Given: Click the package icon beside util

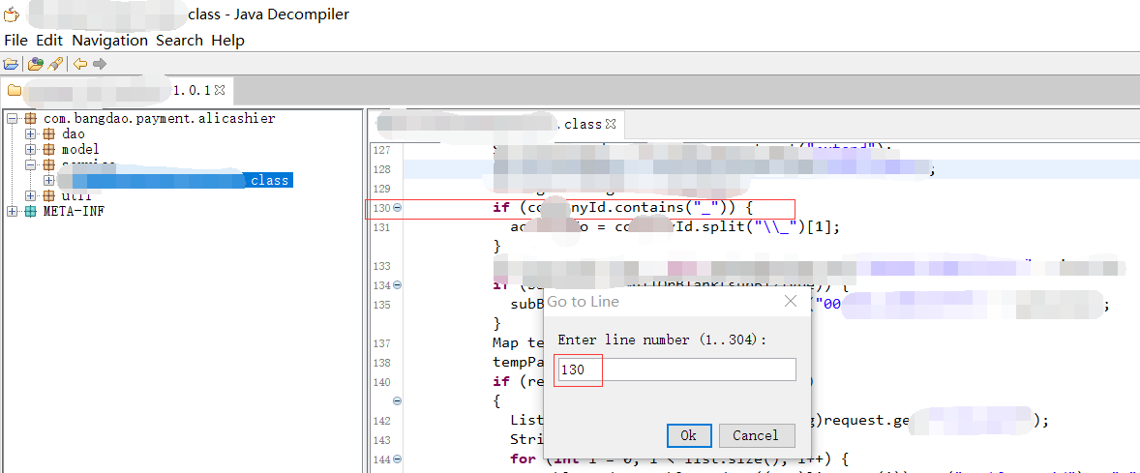Looking at the screenshot, I should [48, 196].
